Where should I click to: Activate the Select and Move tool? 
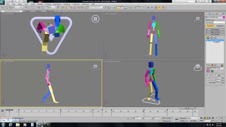[x=38, y=7]
